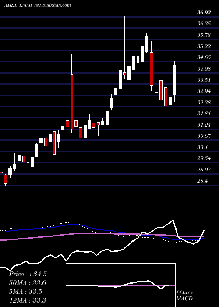Click the 28.97 price axis label
Image resolution: width=219 pixels, height=307 pixels.
tap(204, 169)
